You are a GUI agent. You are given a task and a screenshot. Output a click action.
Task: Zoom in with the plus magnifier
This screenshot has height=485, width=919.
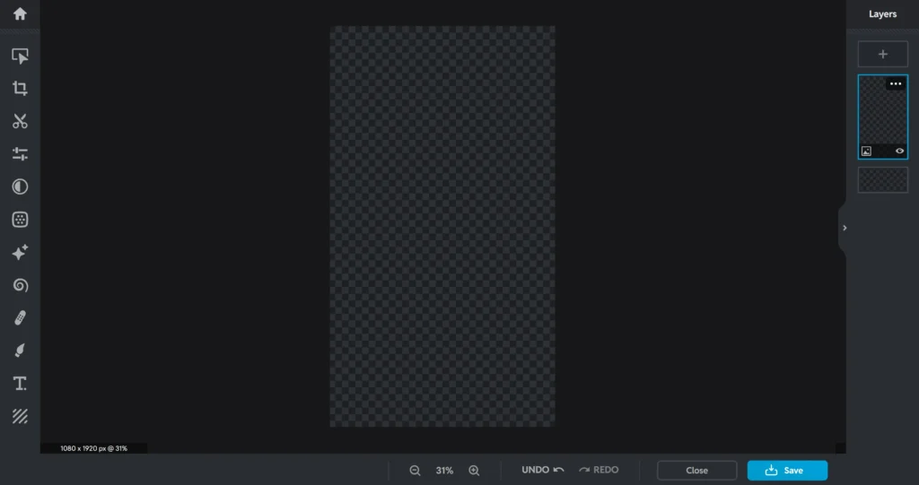[x=474, y=471]
